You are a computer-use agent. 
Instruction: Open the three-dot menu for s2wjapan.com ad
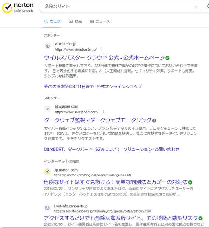point(103,112)
